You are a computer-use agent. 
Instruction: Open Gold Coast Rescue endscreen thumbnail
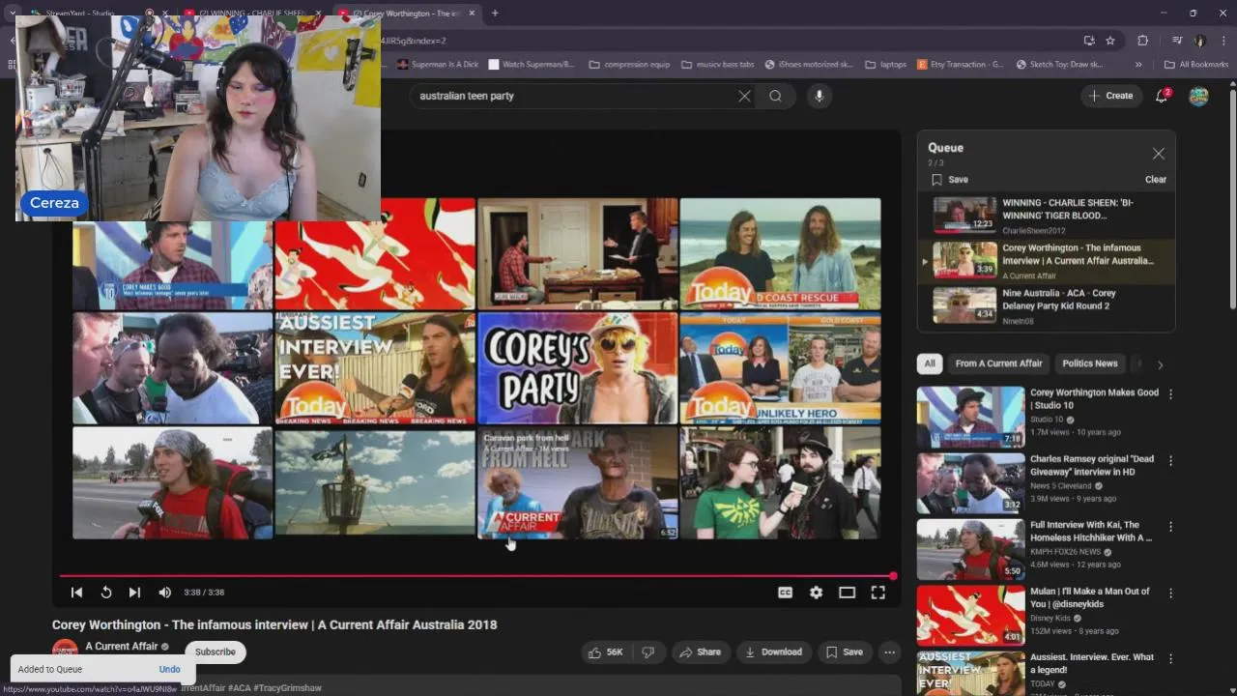pos(780,253)
